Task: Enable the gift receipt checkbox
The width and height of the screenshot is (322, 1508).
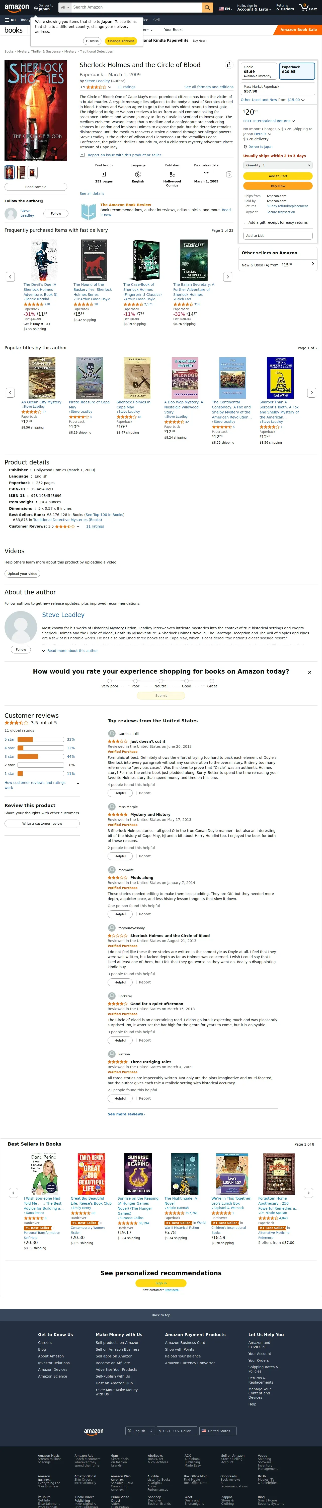Action: 246,222
